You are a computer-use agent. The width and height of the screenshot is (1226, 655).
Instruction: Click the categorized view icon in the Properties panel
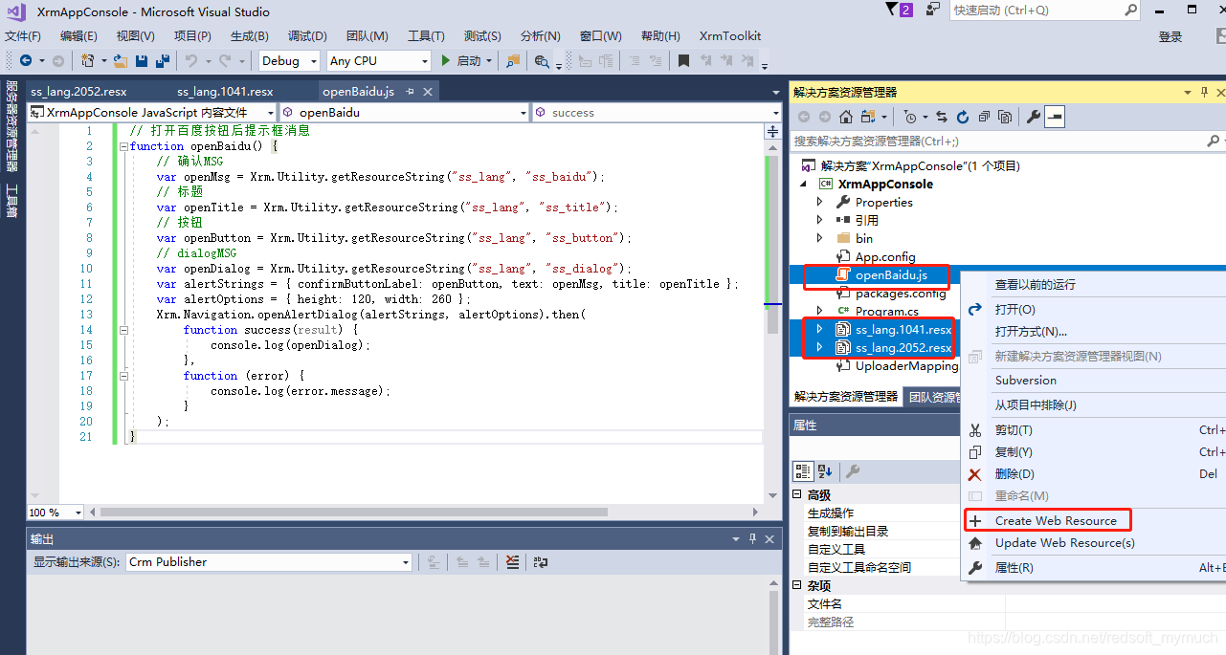tap(804, 471)
